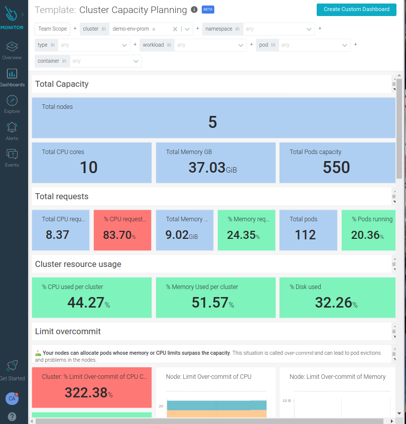This screenshot has width=406, height=424.
Task: Expand the pod filter dropdown
Action: [314, 45]
